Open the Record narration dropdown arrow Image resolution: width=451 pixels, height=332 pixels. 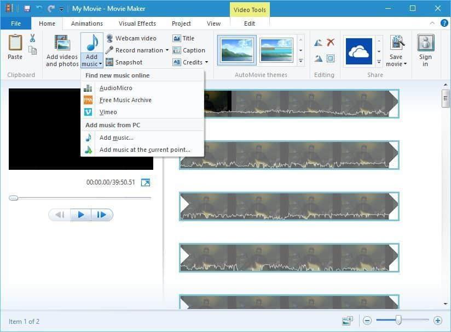click(167, 50)
